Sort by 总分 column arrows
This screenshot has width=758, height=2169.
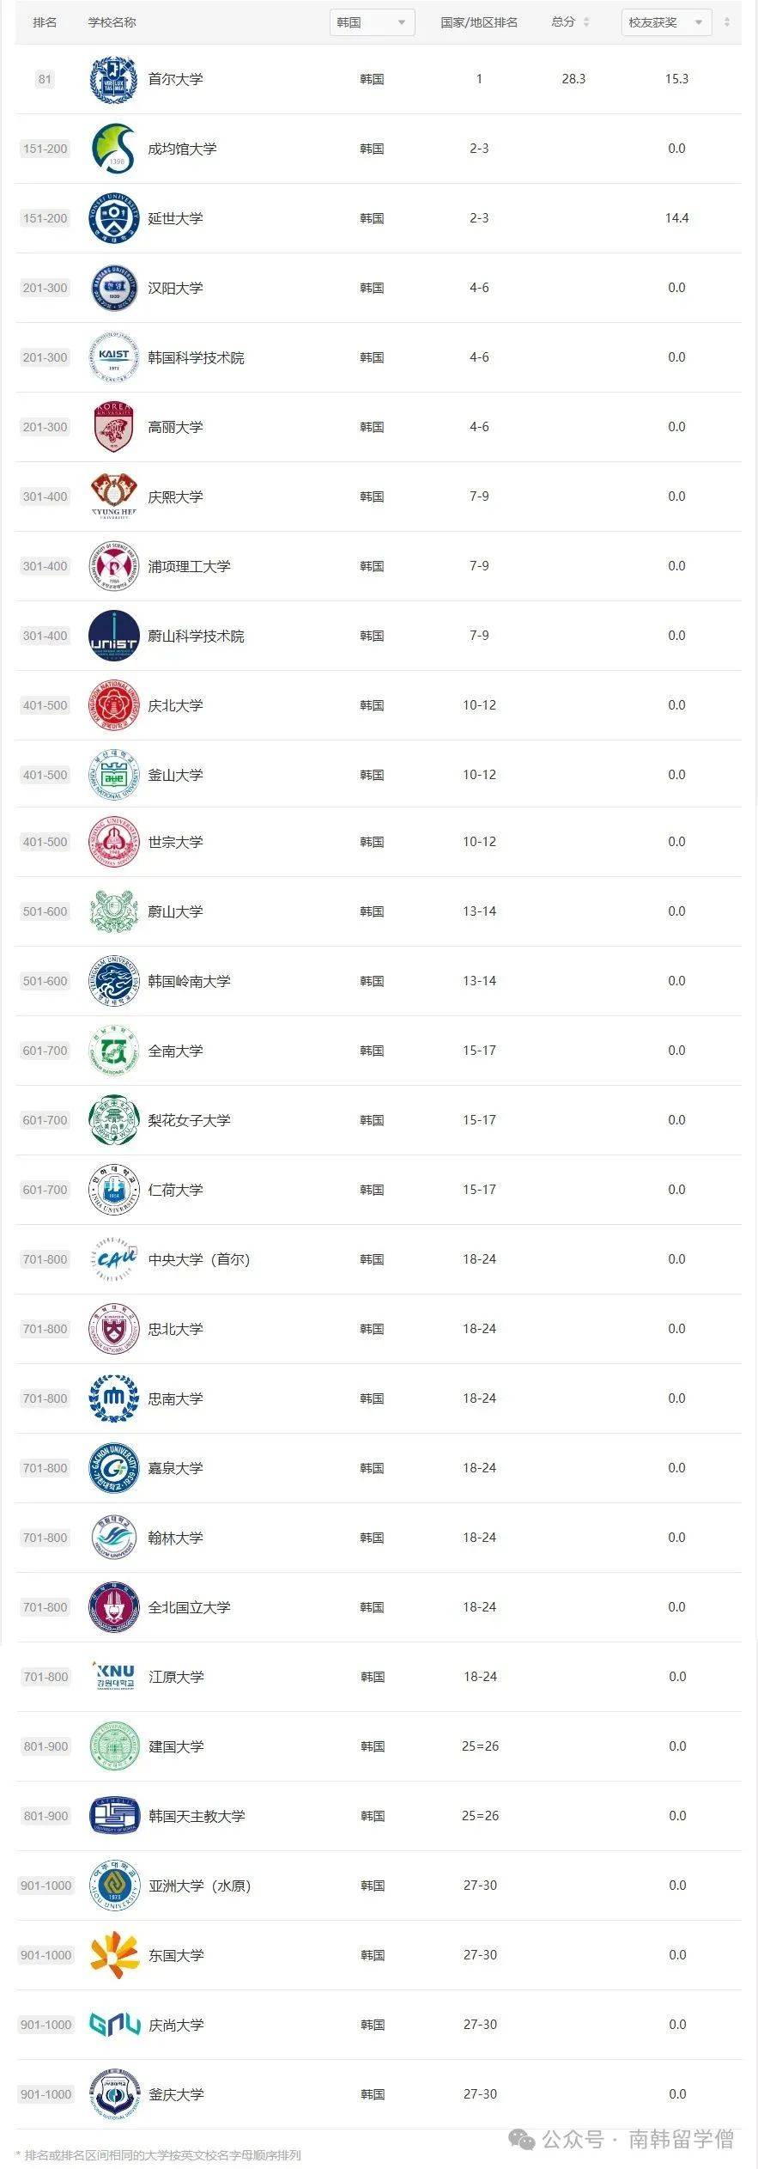(586, 22)
